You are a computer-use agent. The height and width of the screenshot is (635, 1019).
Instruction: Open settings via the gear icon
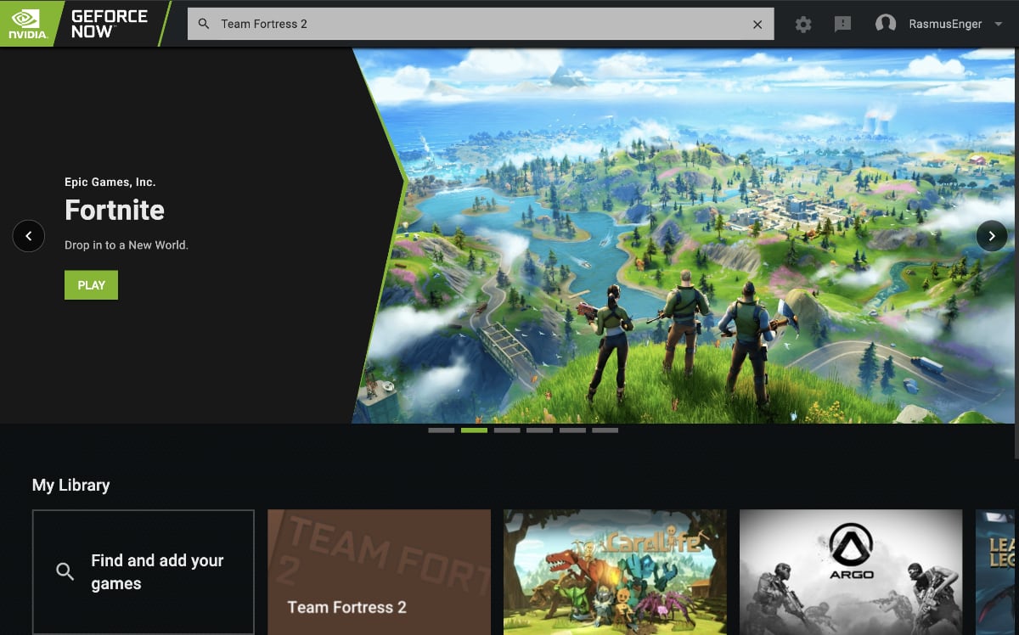(x=803, y=24)
